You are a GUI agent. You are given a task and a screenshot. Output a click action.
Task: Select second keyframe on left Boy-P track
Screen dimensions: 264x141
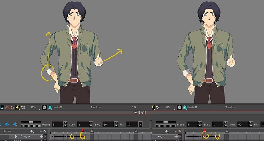coord(66,136)
